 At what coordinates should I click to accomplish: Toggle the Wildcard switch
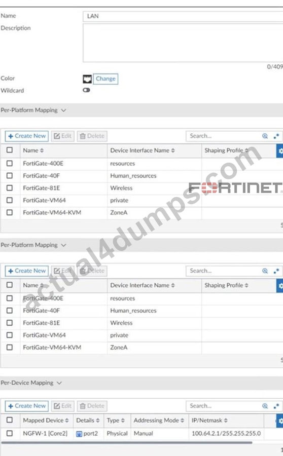pyautogui.click(x=86, y=90)
